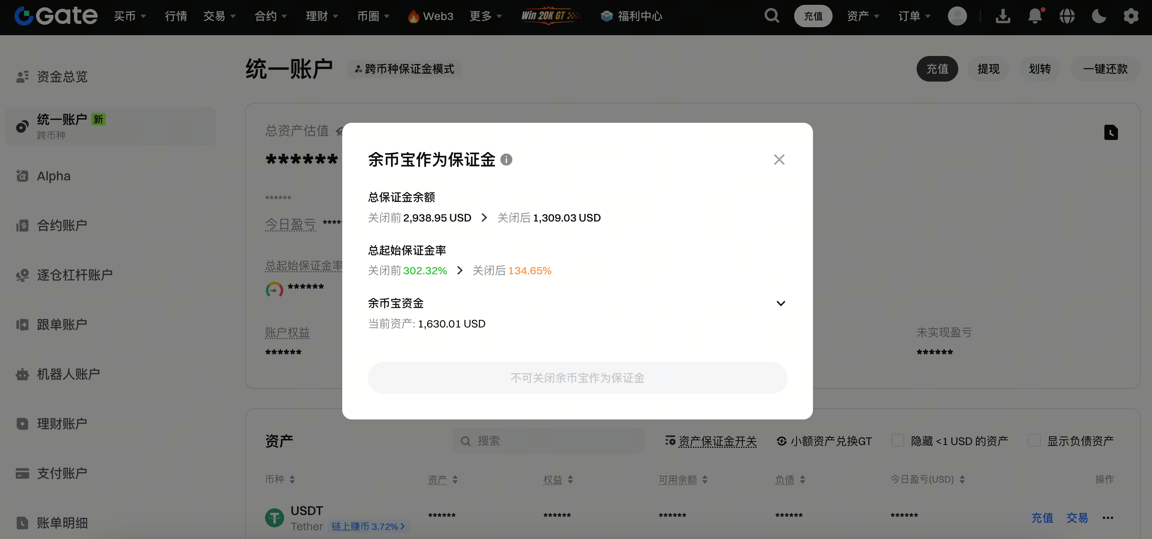Open notifications bell icon
Image resolution: width=1152 pixels, height=539 pixels.
tap(1035, 16)
